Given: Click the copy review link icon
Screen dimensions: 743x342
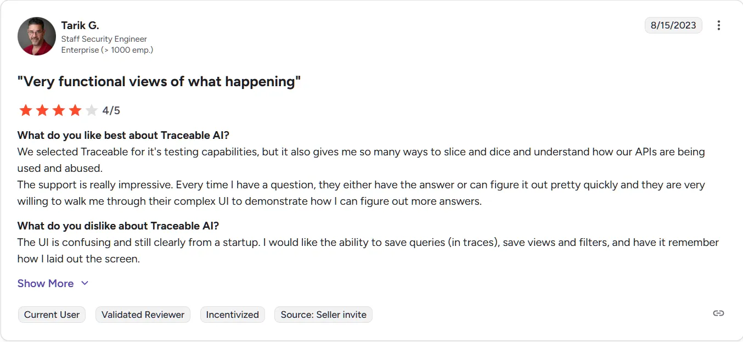Looking at the screenshot, I should (718, 313).
